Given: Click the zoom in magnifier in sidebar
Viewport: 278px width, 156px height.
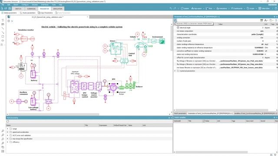Looking at the screenshot, I should click(x=3, y=131).
